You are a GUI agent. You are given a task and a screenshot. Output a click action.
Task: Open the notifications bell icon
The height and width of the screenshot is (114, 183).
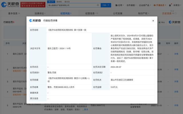[170, 5]
